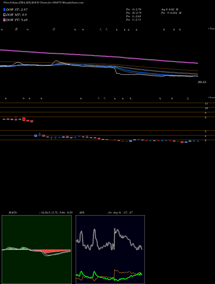Open the green MACD histogram chart
Screen dimensions: 215x284
tap(37, 250)
